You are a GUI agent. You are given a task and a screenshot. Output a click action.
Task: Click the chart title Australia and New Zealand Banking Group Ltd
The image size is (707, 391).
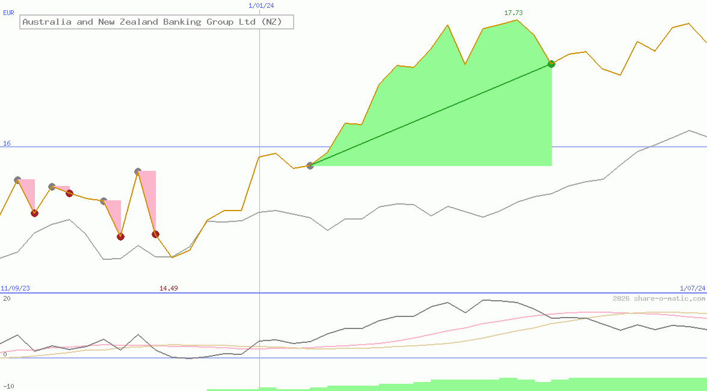(x=156, y=22)
